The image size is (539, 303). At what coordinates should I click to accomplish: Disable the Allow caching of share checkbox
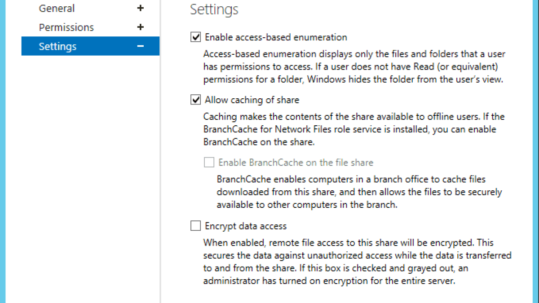click(x=196, y=100)
